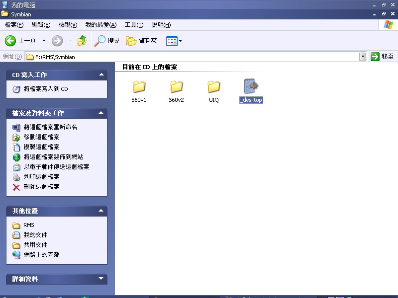Restore the Symbian window
Image resolution: width=398 pixels, height=298 pixels.
tap(384, 14)
